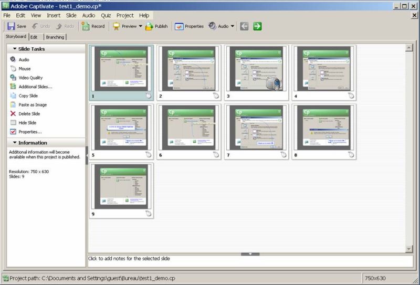
Task: Select slide 6 thumbnail
Action: click(189, 132)
